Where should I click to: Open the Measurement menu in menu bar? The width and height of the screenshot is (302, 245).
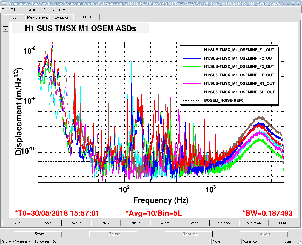coord(30,10)
